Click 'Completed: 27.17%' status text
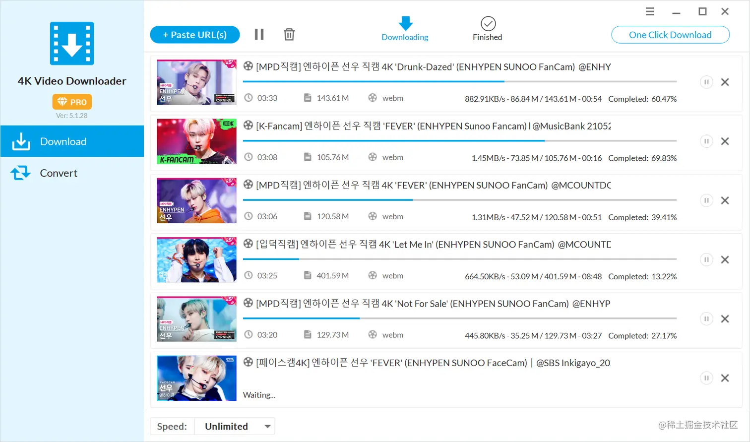Viewport: 750px width, 442px height. [642, 335]
